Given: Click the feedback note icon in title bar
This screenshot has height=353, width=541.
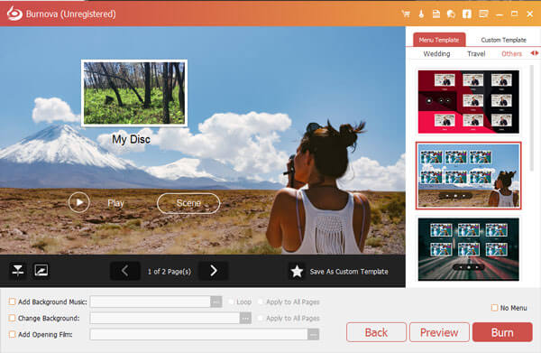Looking at the screenshot, I should pyautogui.click(x=483, y=14).
